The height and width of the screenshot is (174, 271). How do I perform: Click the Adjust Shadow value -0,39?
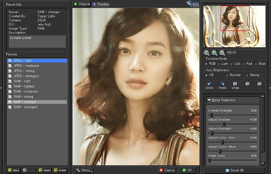click(x=253, y=120)
